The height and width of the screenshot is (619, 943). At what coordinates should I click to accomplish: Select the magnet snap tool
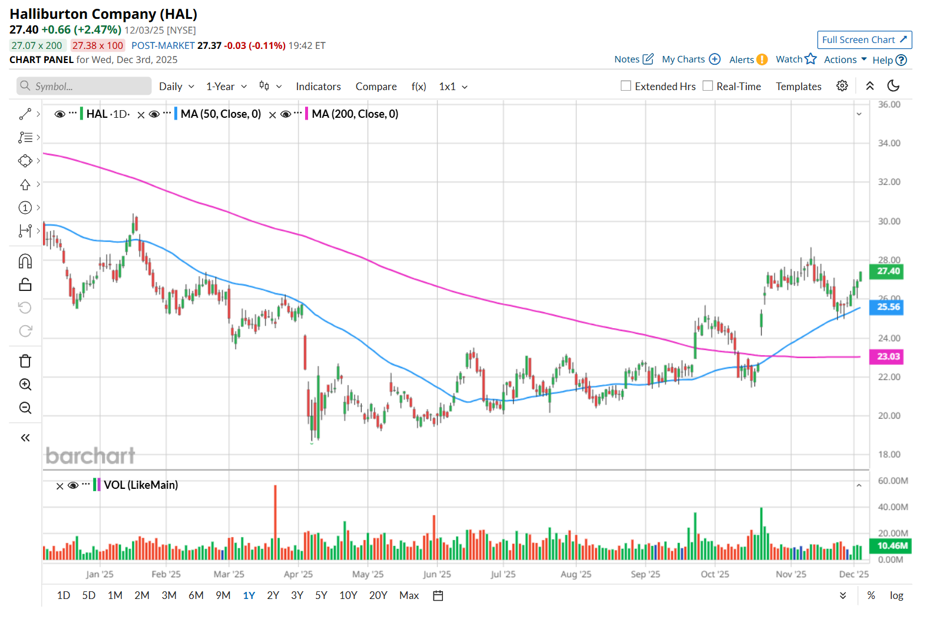pyautogui.click(x=25, y=261)
